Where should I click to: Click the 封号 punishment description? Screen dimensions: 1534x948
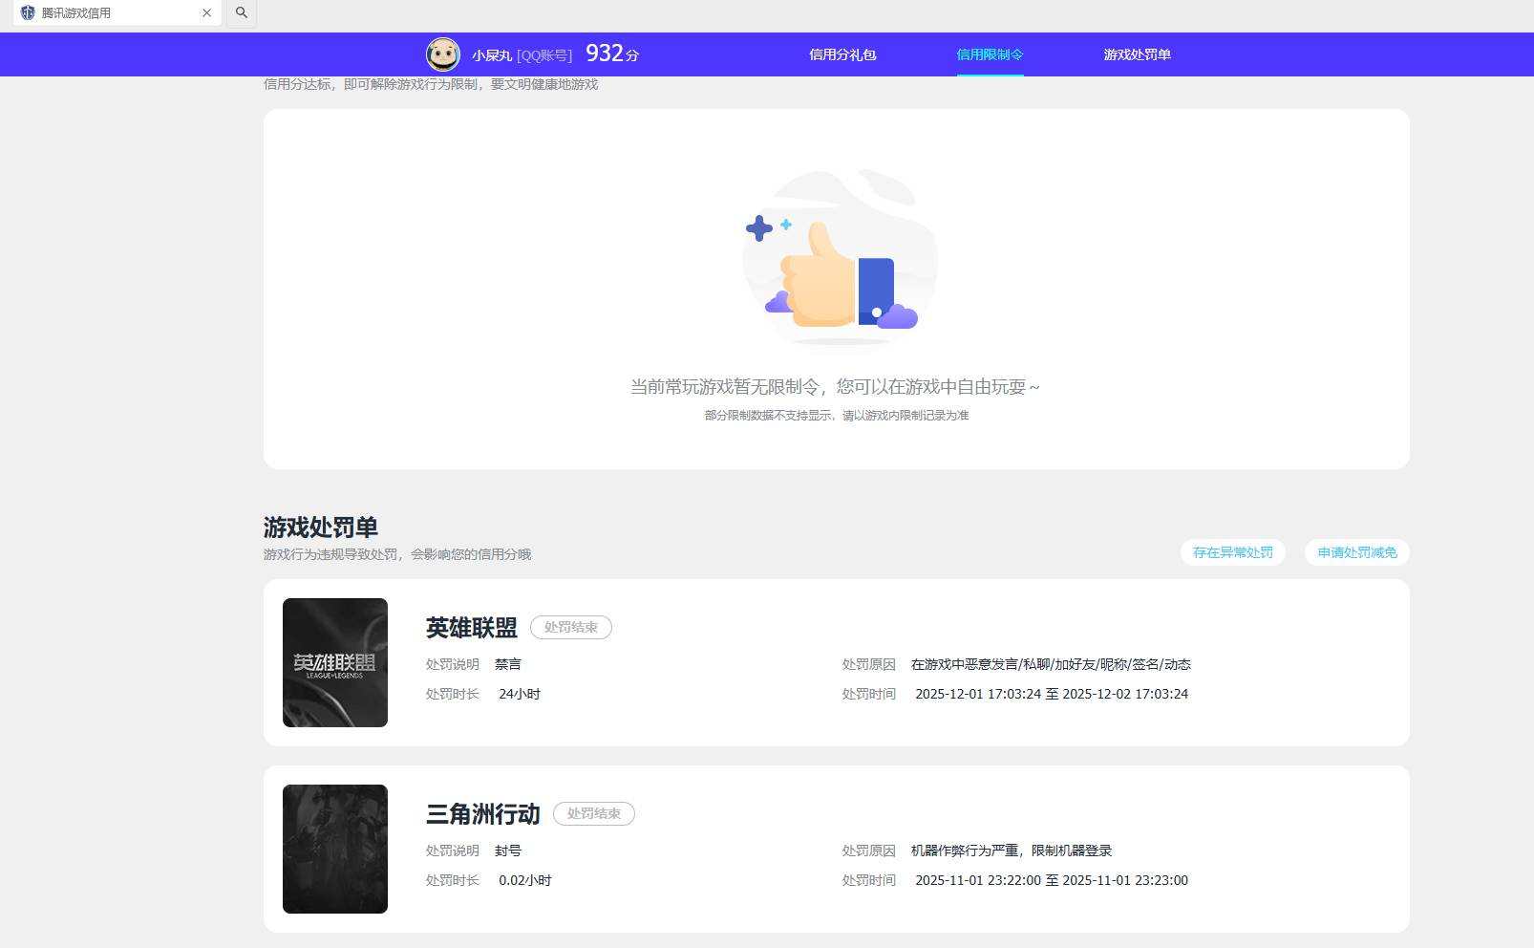click(508, 851)
